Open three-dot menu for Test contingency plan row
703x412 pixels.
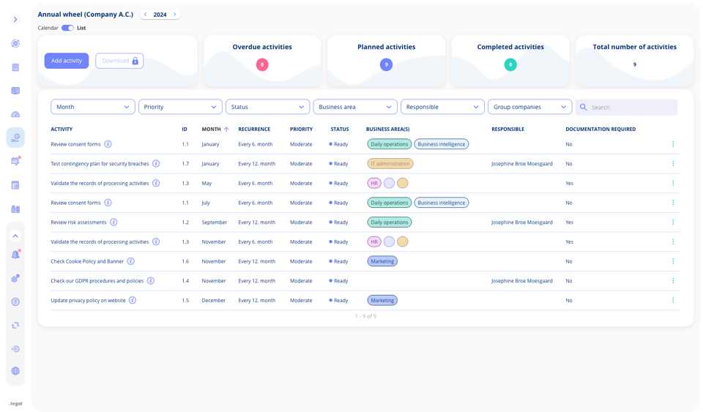click(x=673, y=164)
